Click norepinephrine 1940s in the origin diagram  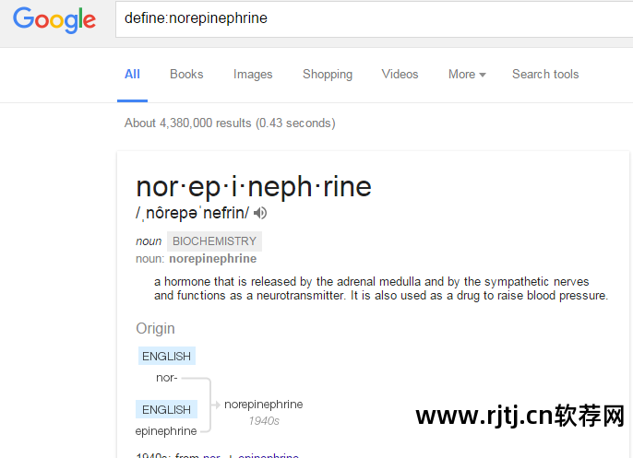(x=264, y=412)
